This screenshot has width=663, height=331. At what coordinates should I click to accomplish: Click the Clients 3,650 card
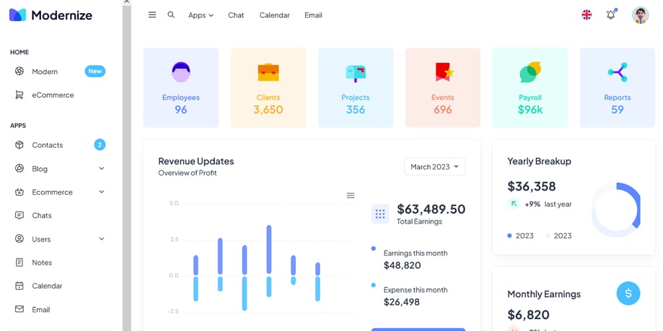tap(268, 88)
